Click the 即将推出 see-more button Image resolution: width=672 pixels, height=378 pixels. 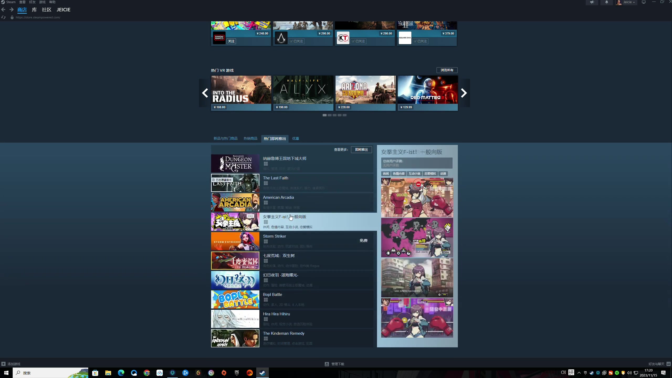click(x=361, y=150)
